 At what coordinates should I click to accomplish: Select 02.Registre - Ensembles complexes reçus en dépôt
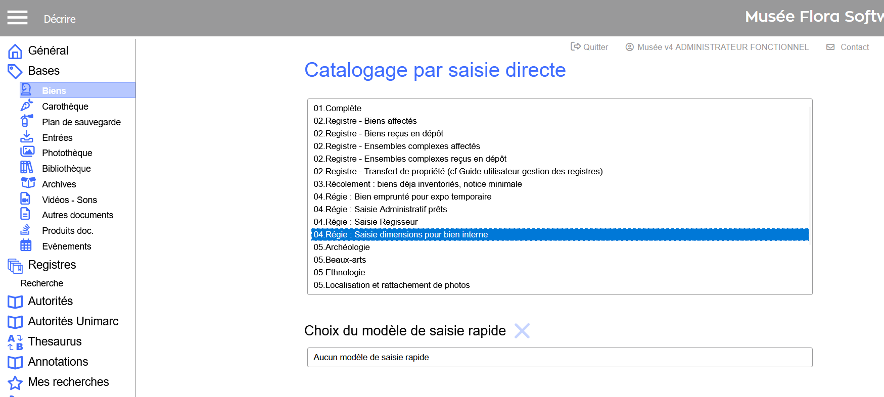[x=560, y=159]
